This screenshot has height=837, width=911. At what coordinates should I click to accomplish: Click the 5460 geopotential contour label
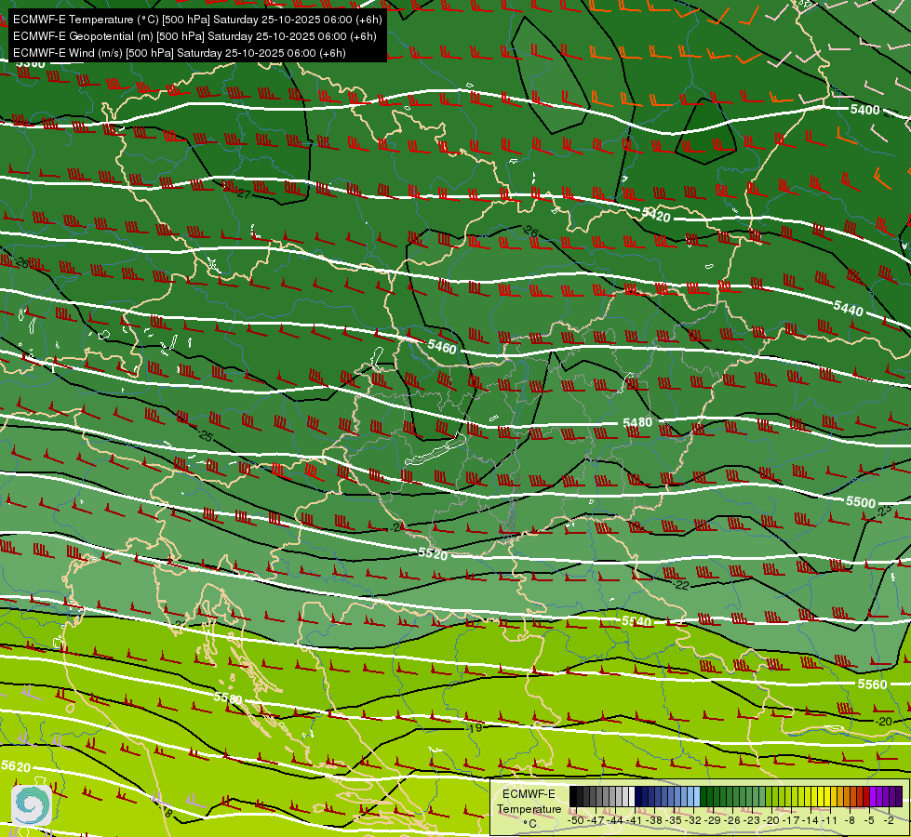pyautogui.click(x=442, y=347)
